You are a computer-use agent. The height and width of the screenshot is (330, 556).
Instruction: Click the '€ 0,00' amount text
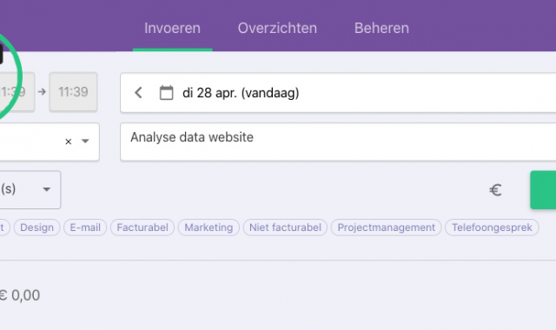(20, 295)
